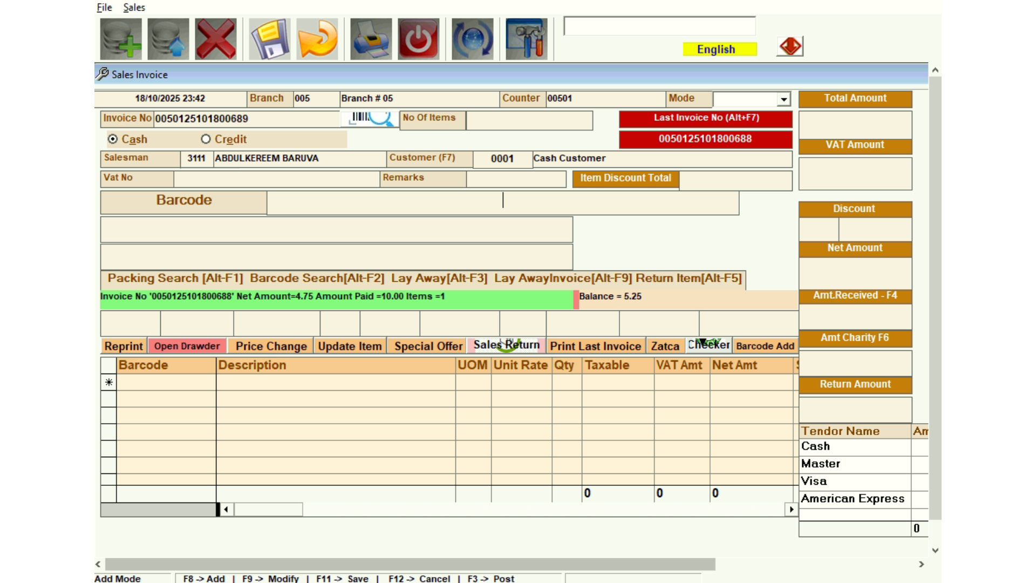Click the barcode scan search icon
Image resolution: width=1036 pixels, height=583 pixels.
click(x=370, y=118)
